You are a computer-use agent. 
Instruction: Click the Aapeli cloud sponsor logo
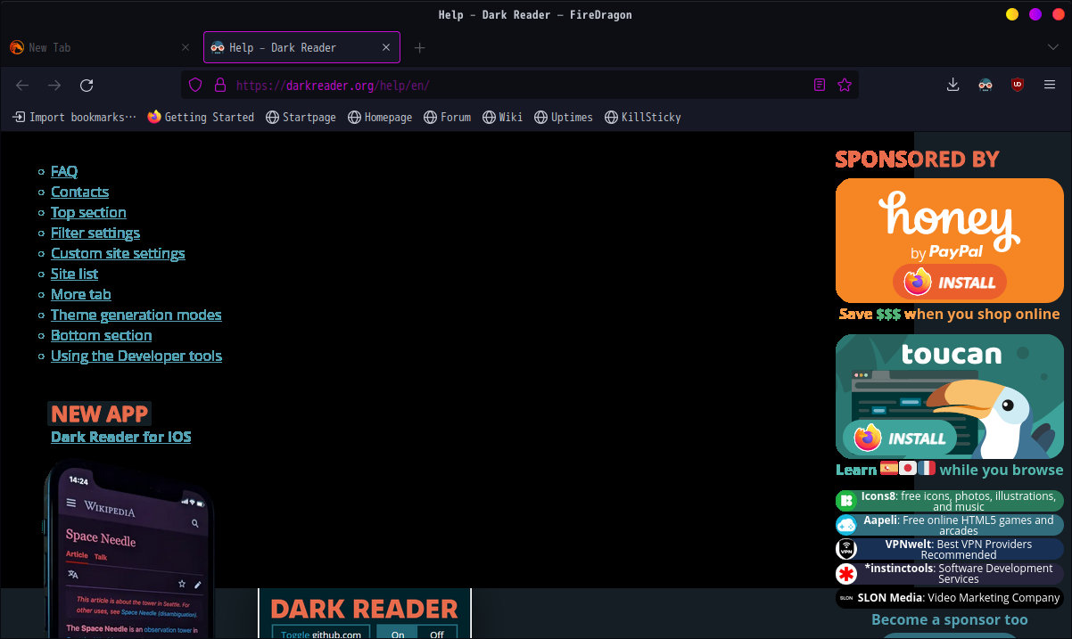(845, 525)
